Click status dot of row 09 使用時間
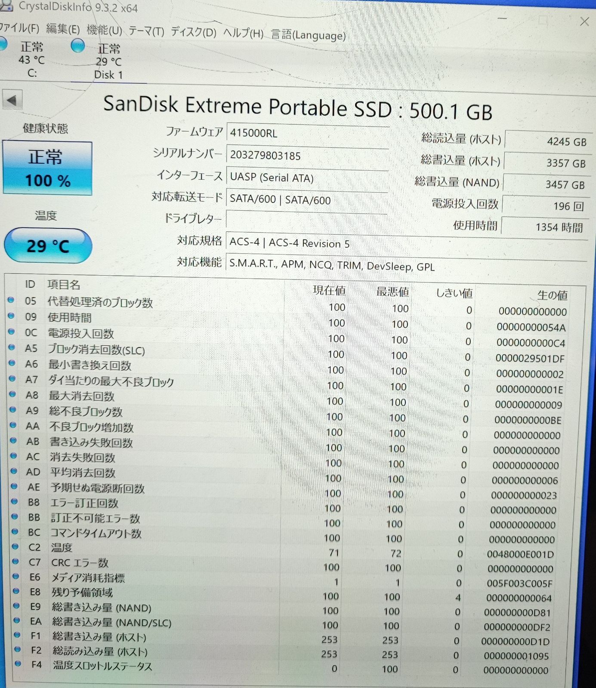Image resolution: width=596 pixels, height=688 pixels. click(x=11, y=316)
